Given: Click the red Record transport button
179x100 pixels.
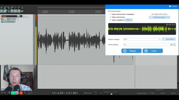Looking at the screenshot, I should tap(21, 93).
